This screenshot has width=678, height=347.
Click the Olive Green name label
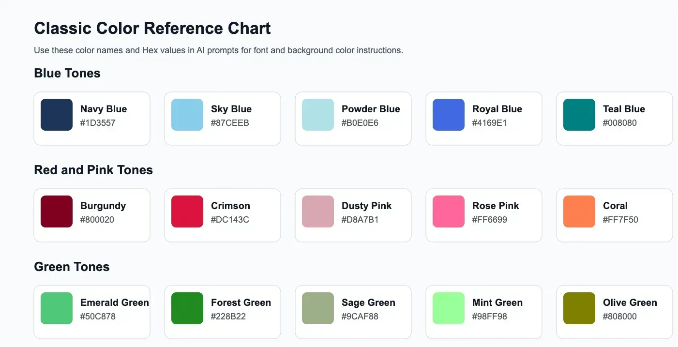pos(630,302)
